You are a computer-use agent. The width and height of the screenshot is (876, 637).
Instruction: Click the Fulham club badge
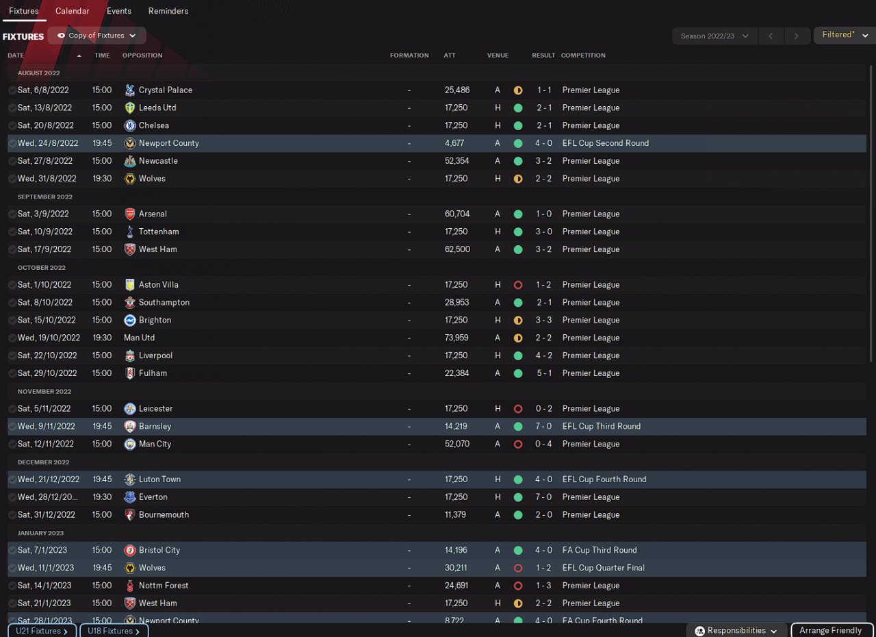coord(130,373)
